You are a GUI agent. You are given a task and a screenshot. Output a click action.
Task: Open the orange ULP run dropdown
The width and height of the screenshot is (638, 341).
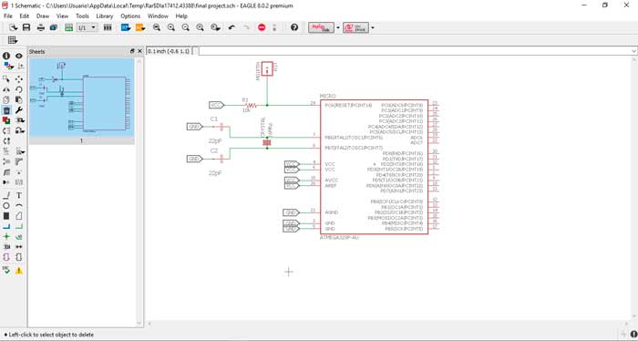tap(140, 27)
